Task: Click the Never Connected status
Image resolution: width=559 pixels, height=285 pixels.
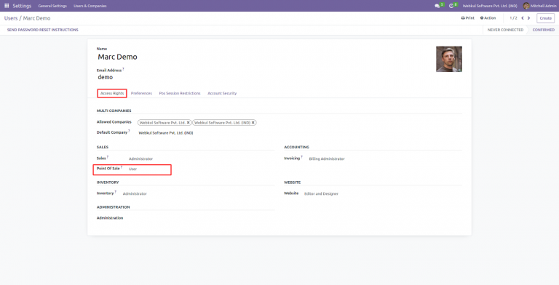Action: click(x=505, y=30)
